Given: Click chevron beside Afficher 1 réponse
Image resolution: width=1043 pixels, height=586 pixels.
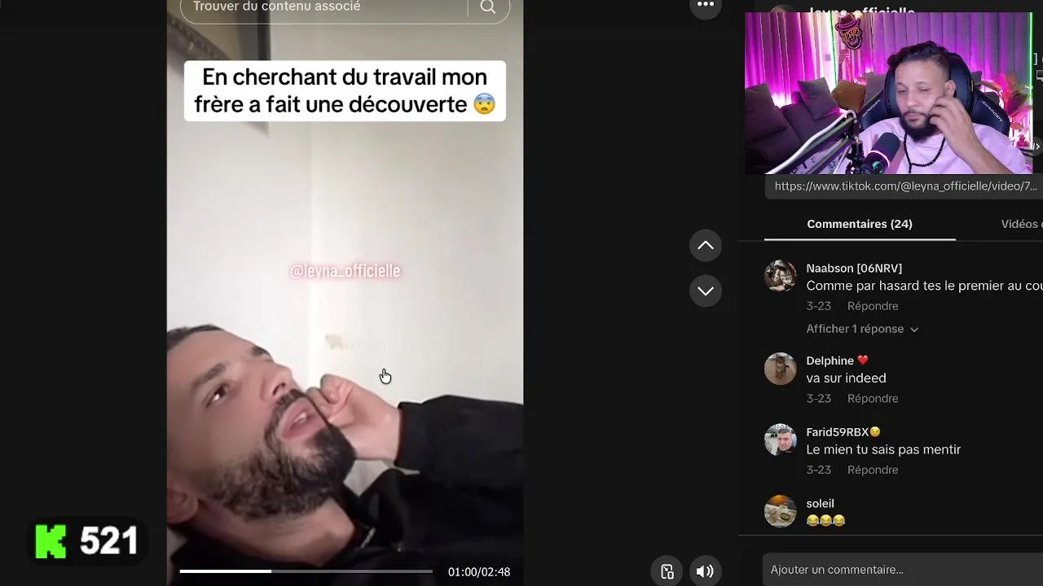Looking at the screenshot, I should click(x=914, y=330).
